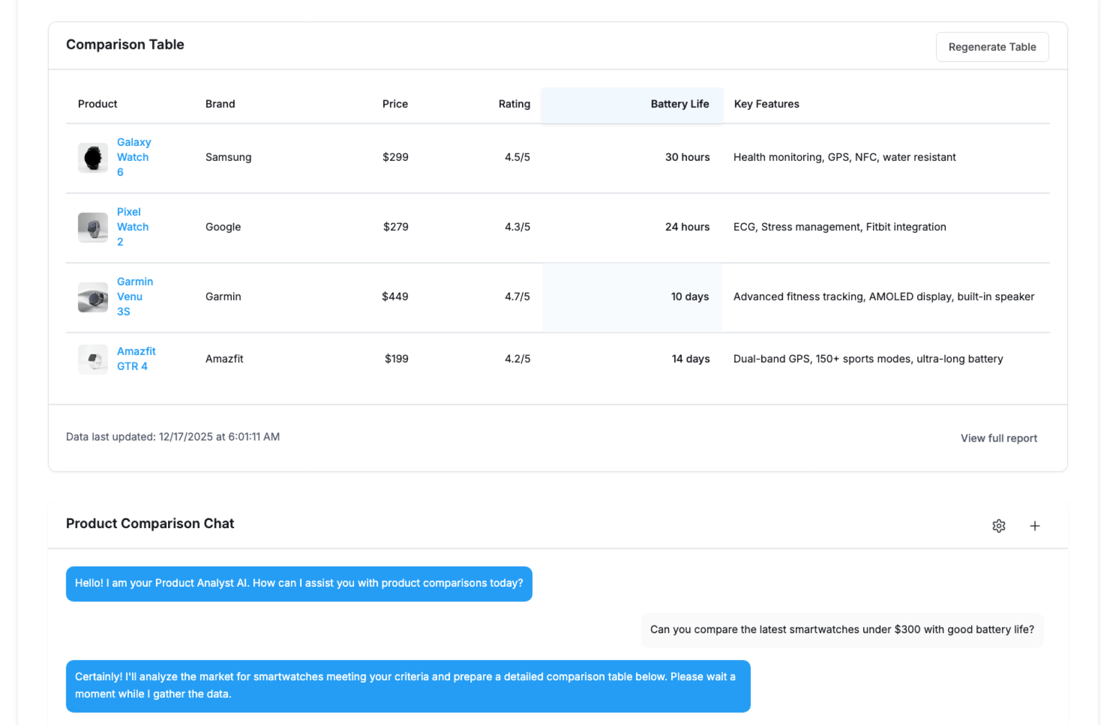This screenshot has height=725, width=1116.
Task: Open the Garmin Venu 3S product link
Action: pyautogui.click(x=134, y=296)
